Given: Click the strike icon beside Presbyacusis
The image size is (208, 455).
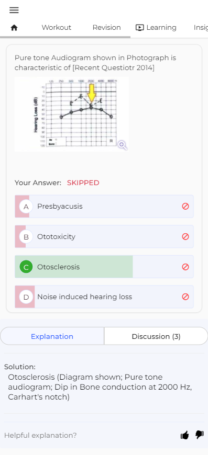Looking at the screenshot, I should coord(185,206).
